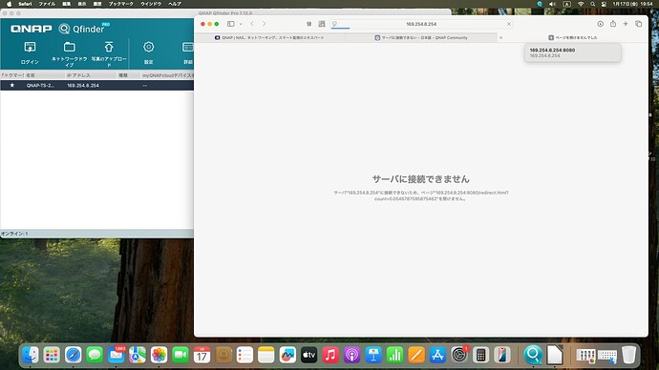Open Reminders from the Dock
Screen dimensions: 659x370
(x=244, y=355)
